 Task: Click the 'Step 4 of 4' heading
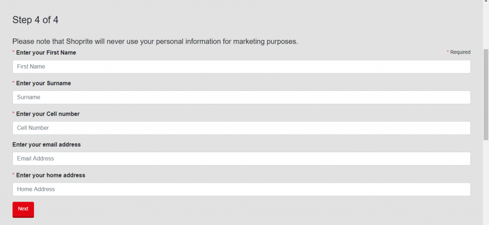pos(35,20)
